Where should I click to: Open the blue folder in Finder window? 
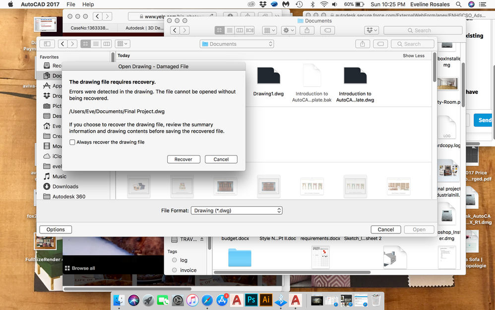(240, 257)
